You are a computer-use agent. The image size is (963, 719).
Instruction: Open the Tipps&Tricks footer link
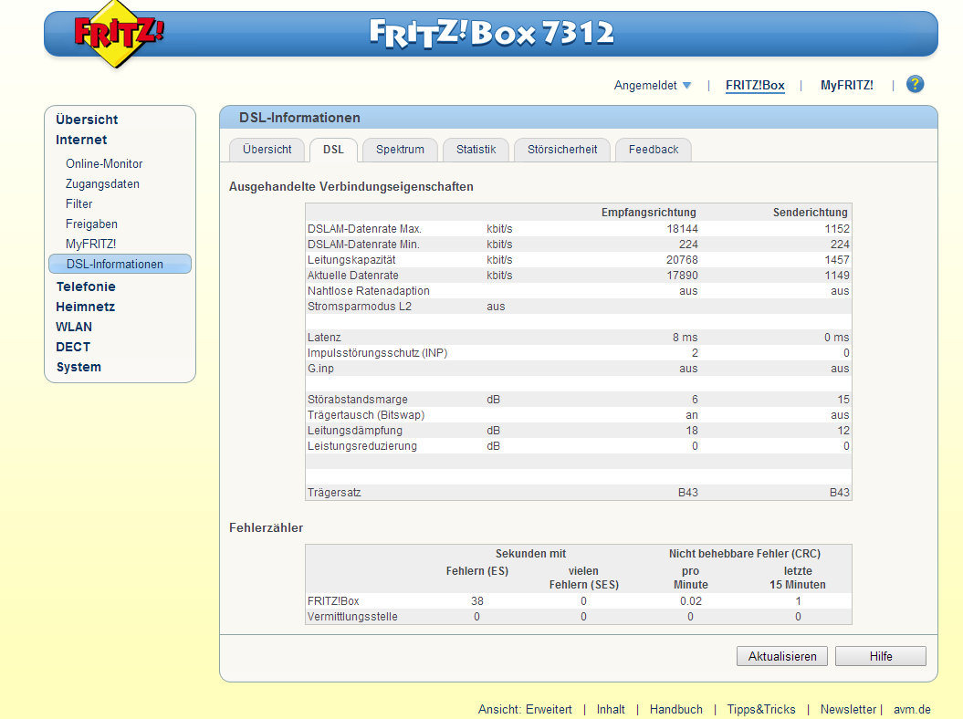(761, 710)
